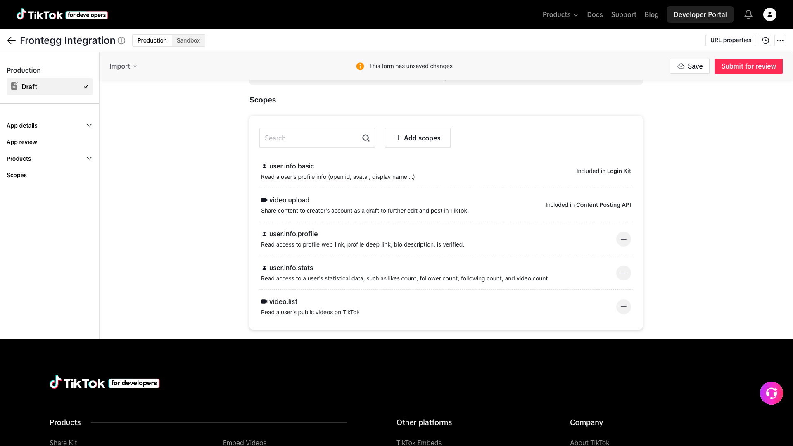This screenshot has height=446, width=793.
Task: Click the camera icon beside video.upload
Action: pyautogui.click(x=264, y=200)
